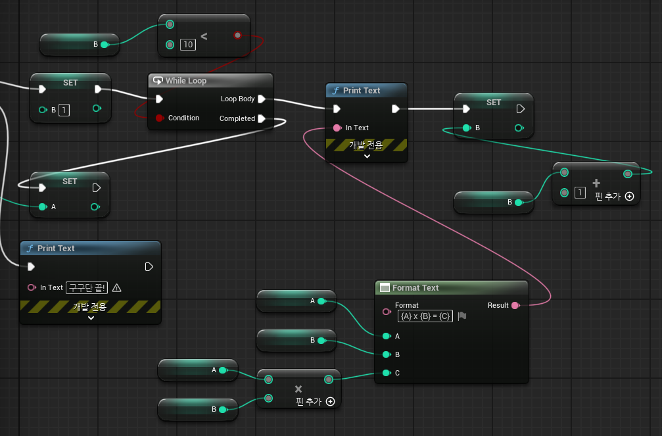Click the function icon on the upper Print Text node

(x=336, y=90)
